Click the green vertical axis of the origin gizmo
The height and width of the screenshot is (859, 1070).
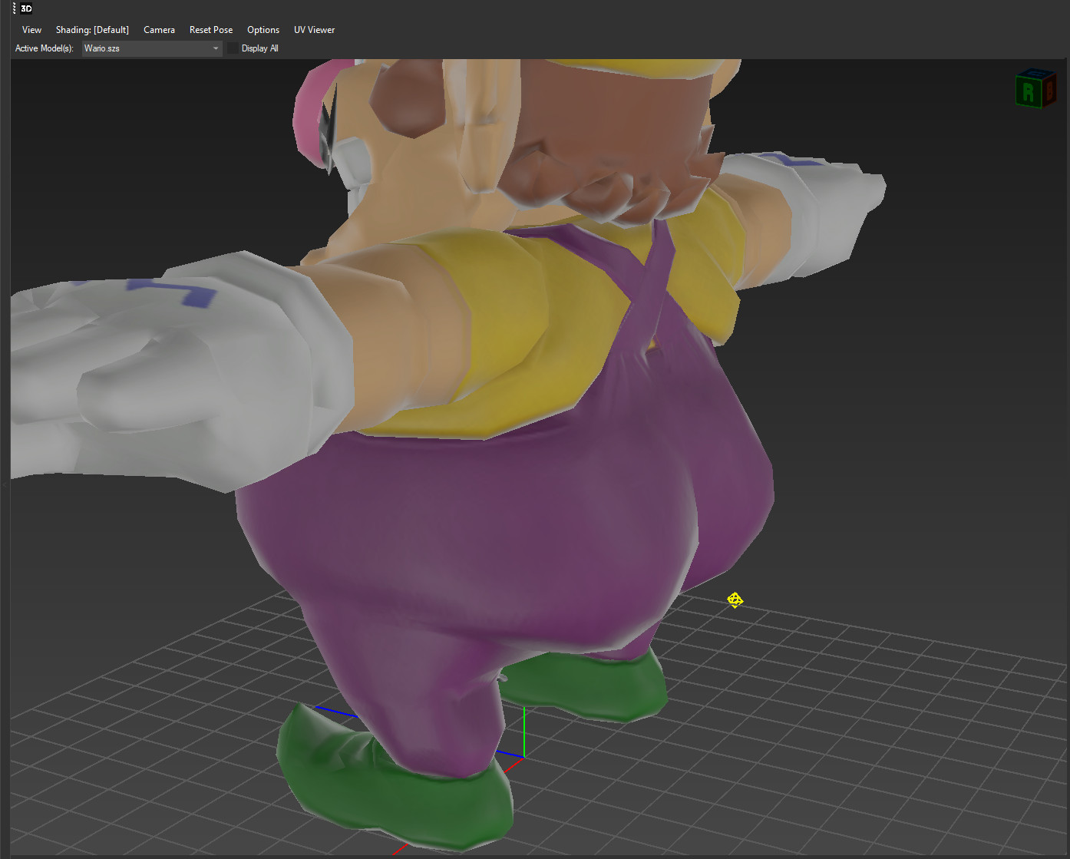pos(523,729)
